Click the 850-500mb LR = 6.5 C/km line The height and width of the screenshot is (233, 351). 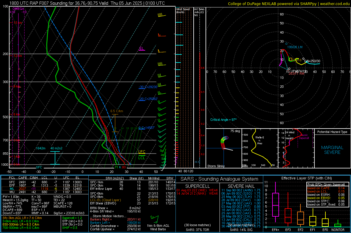pyautogui.click(x=21, y=224)
